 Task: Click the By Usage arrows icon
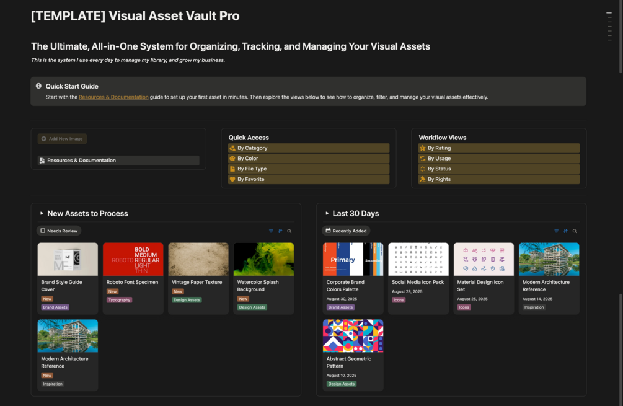tap(422, 158)
